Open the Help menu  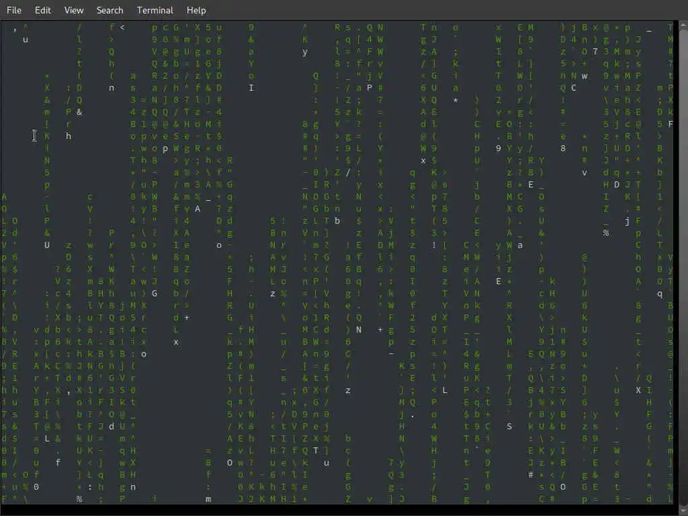point(196,10)
